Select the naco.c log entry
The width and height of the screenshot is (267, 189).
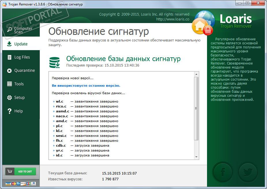click(85, 116)
